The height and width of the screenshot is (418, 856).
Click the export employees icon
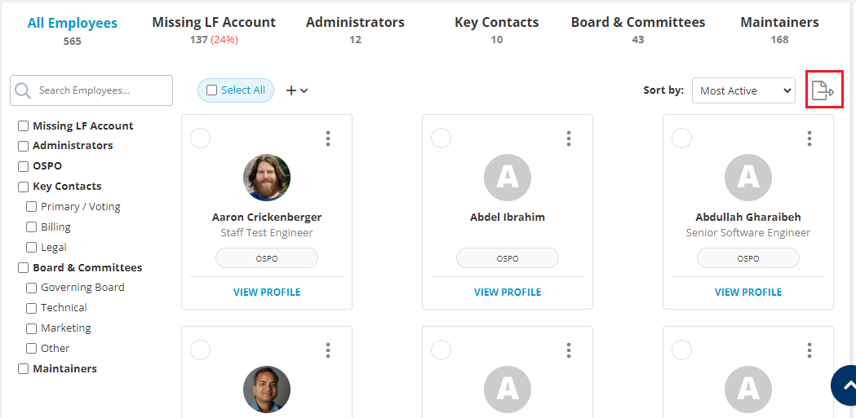(x=823, y=90)
